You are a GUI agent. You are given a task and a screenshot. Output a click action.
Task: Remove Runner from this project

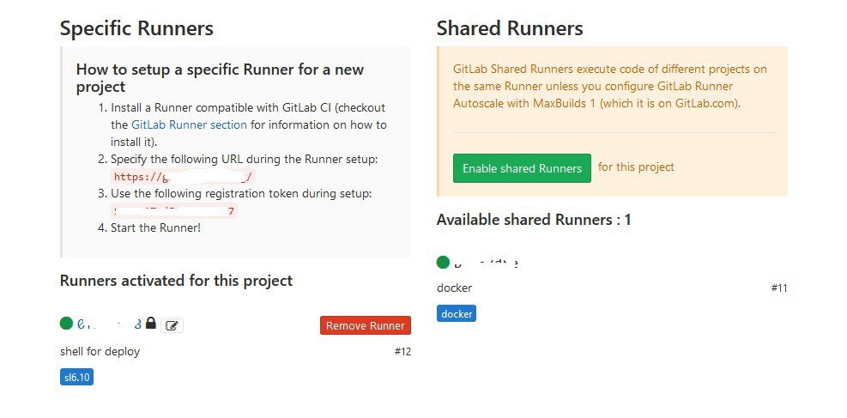pos(366,325)
